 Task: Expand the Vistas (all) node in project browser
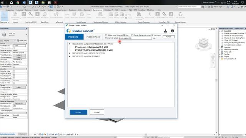(220, 31)
